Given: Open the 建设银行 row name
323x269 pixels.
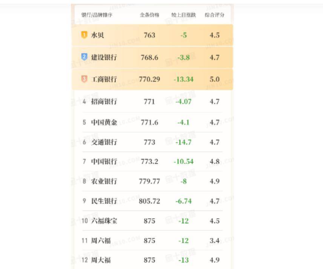Looking at the screenshot, I should pos(104,57).
